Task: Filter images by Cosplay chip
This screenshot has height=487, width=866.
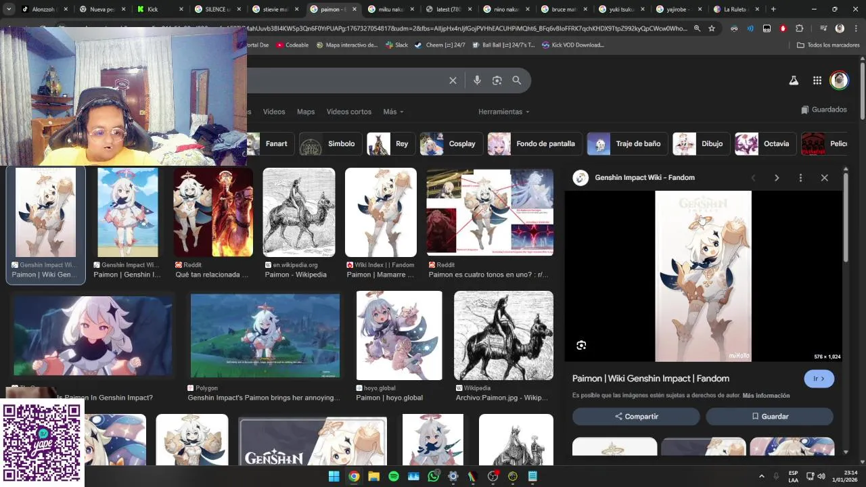Action: coord(451,144)
